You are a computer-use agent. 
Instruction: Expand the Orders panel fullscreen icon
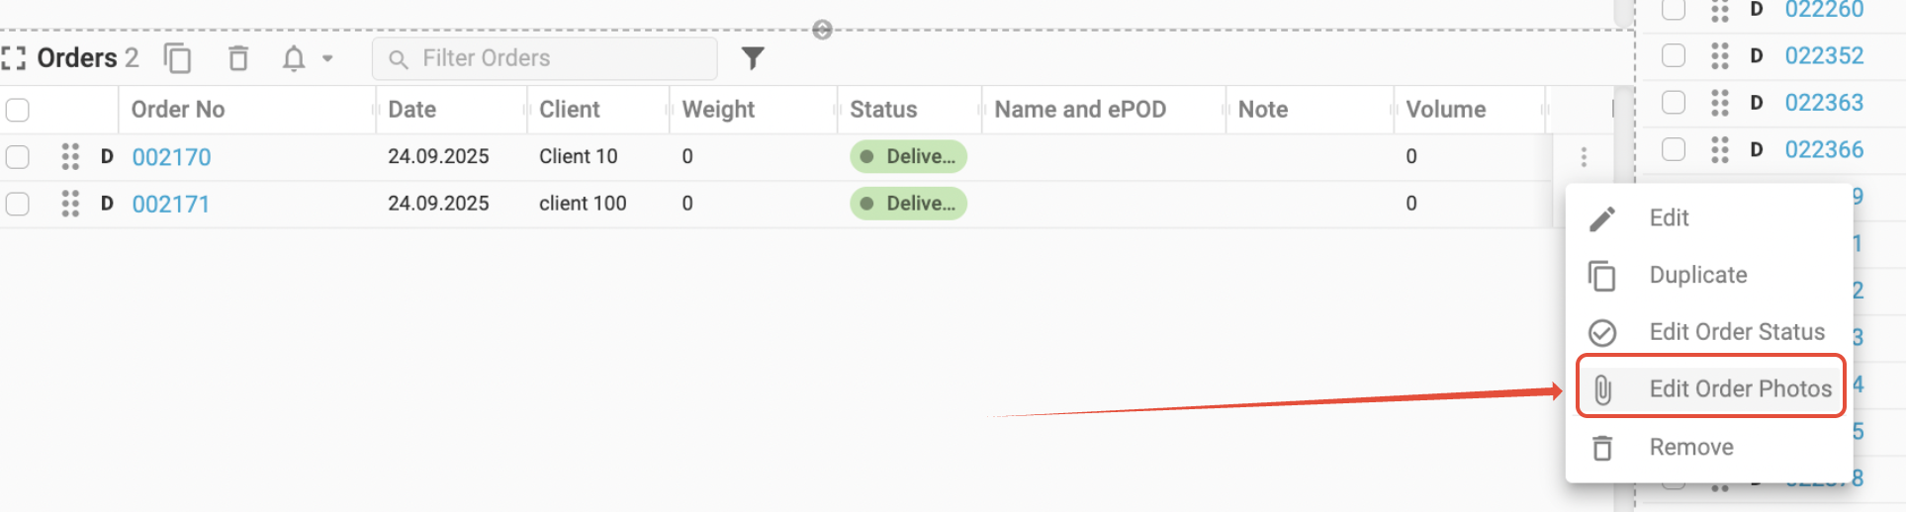(14, 58)
